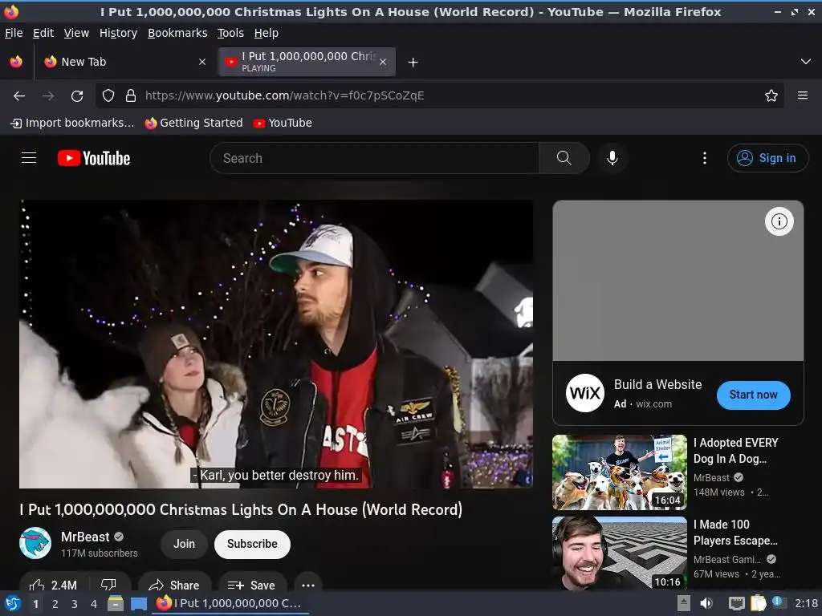The width and height of the screenshot is (822, 616).
Task: Click Import bookmarks in bookmarks toolbar
Action: point(72,123)
